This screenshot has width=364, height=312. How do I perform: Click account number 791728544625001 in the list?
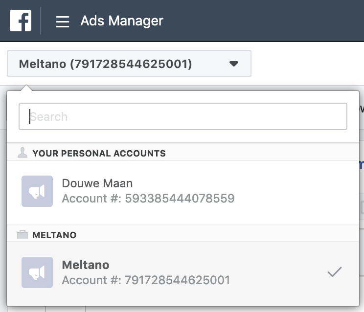[x=146, y=280]
